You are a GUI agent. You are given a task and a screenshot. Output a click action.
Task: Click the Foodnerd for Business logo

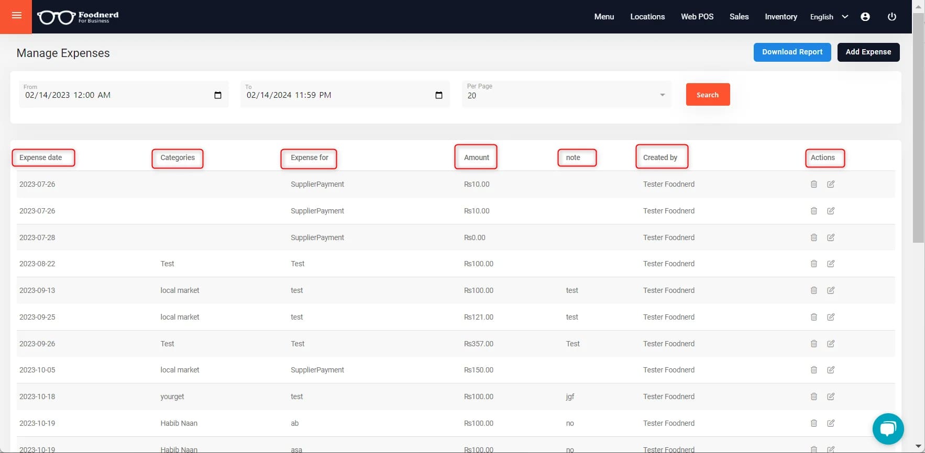[x=78, y=17]
